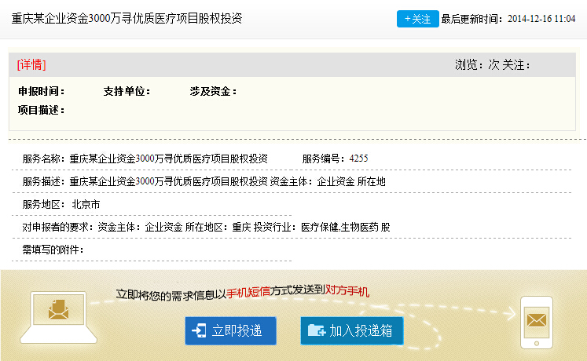
Task: Click the 申报时间 label
Action: 41,92
